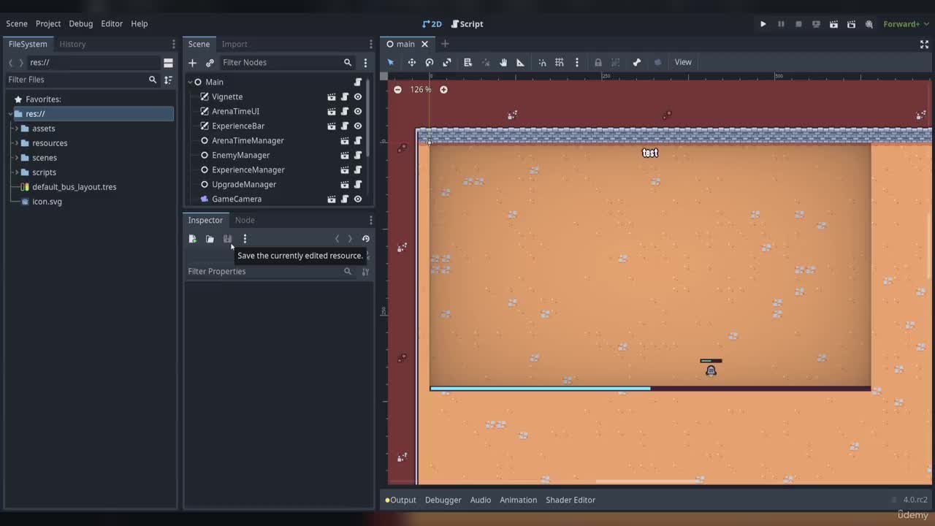Stop the running project

click(798, 24)
